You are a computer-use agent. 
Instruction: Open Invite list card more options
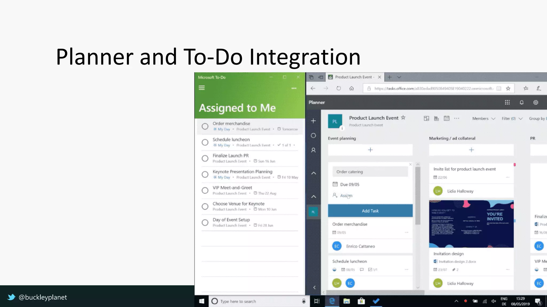[x=507, y=177]
